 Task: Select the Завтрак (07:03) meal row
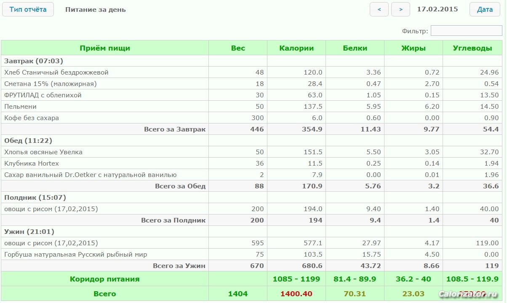[34, 61]
